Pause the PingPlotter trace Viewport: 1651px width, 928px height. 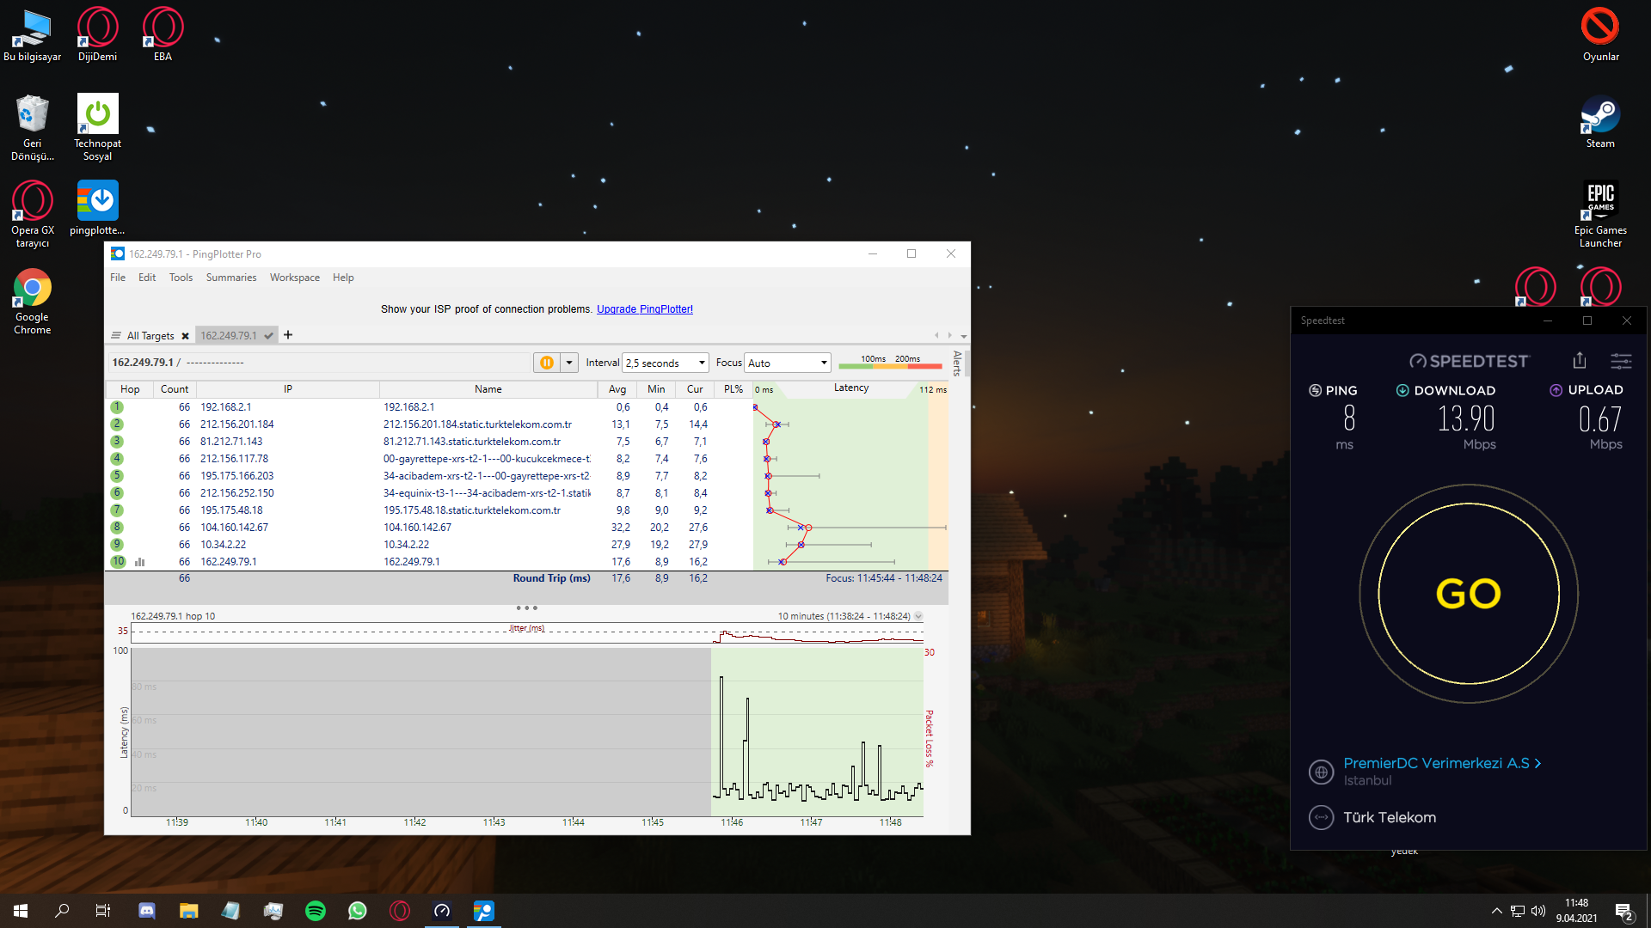(x=546, y=363)
